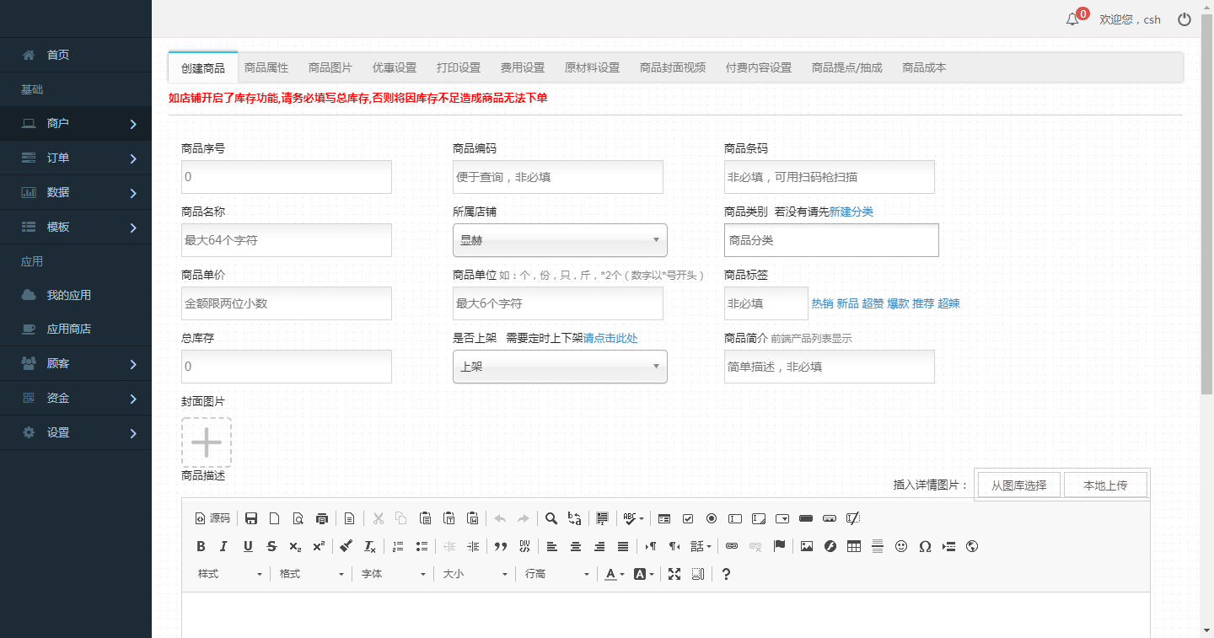
Task: Switch to the 商品属性 tab
Action: coord(266,67)
